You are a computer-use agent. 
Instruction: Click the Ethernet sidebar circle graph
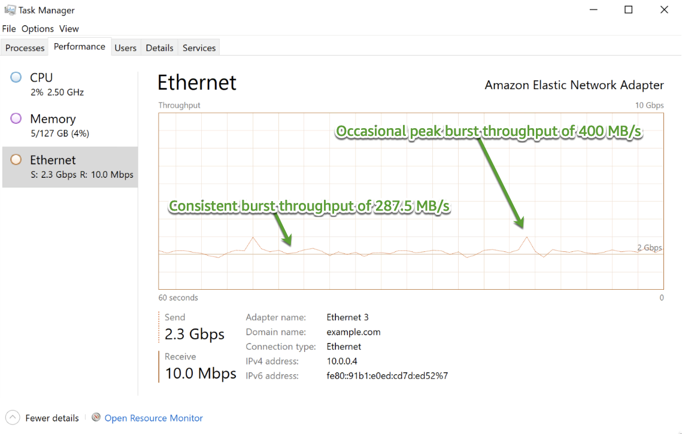point(16,160)
